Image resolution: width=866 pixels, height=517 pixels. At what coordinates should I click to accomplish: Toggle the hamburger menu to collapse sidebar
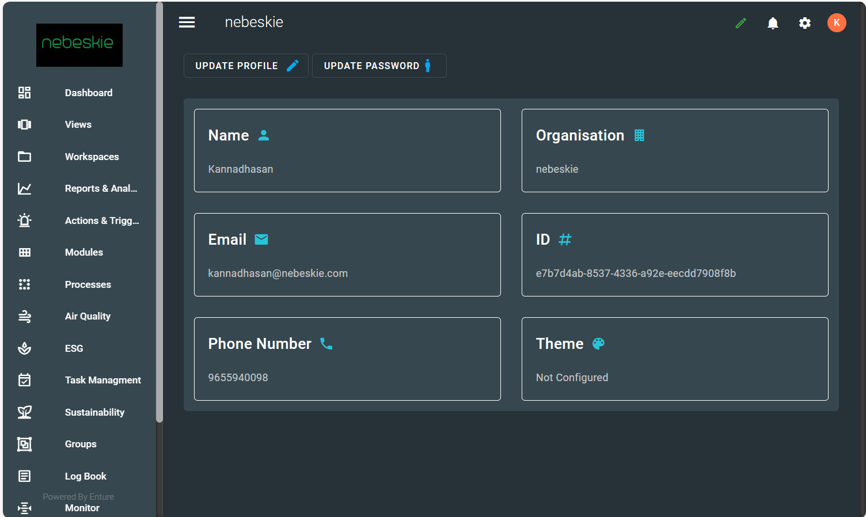(x=187, y=22)
